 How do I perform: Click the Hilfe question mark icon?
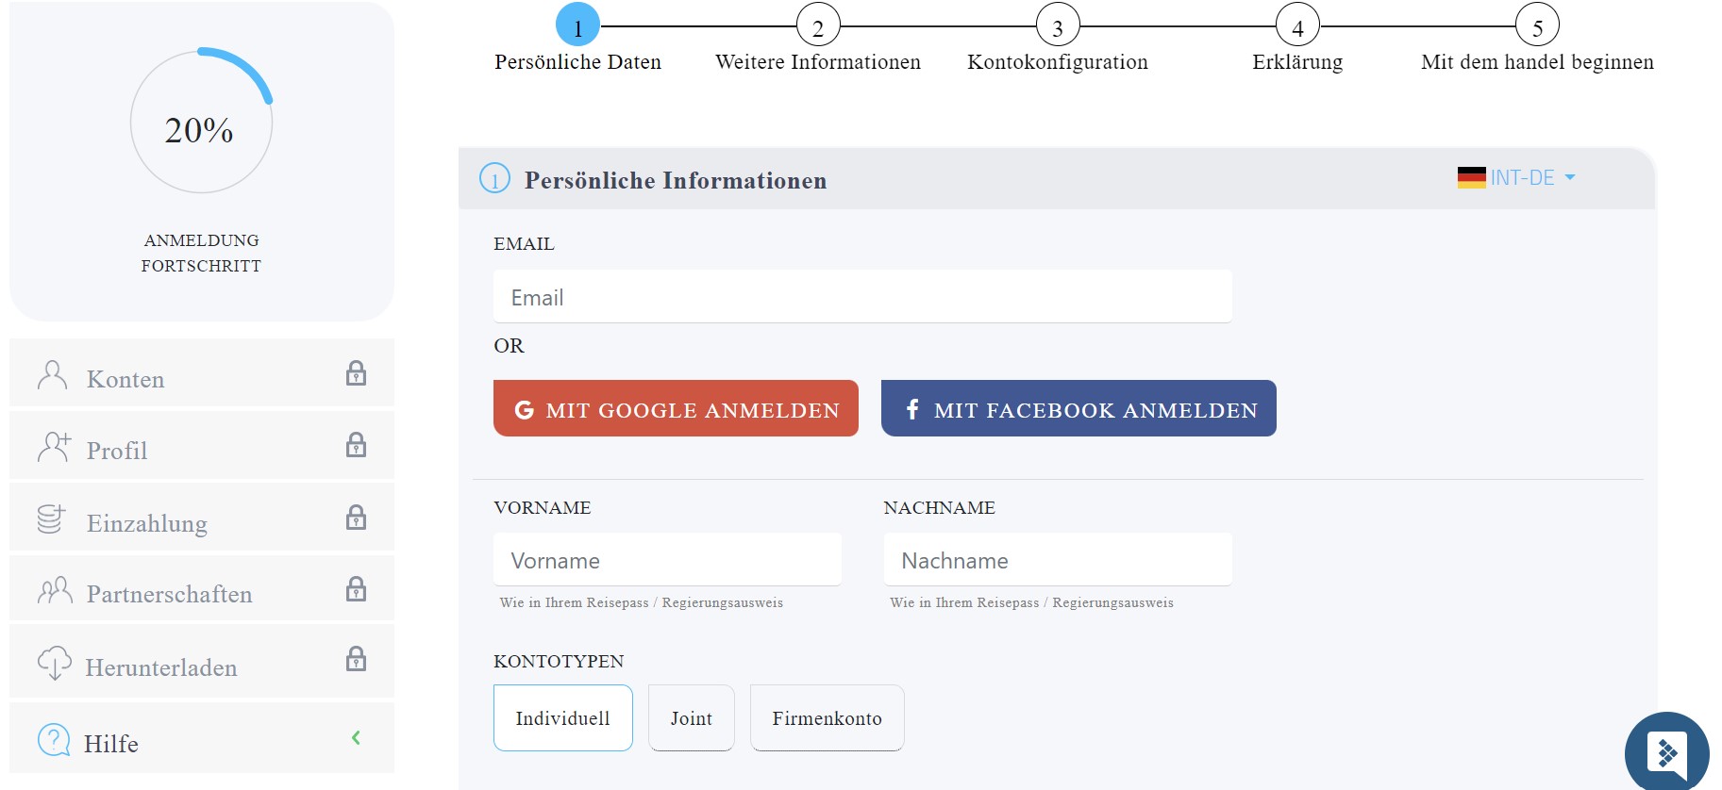coord(54,740)
